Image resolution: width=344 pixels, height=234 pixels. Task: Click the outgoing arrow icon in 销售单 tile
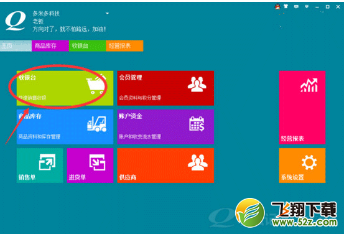click(47, 162)
